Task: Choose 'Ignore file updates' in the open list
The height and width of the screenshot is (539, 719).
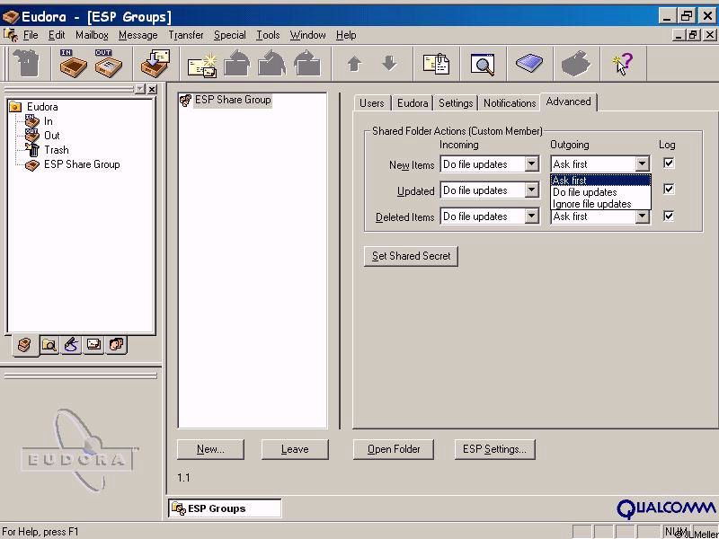Action: coord(600,204)
